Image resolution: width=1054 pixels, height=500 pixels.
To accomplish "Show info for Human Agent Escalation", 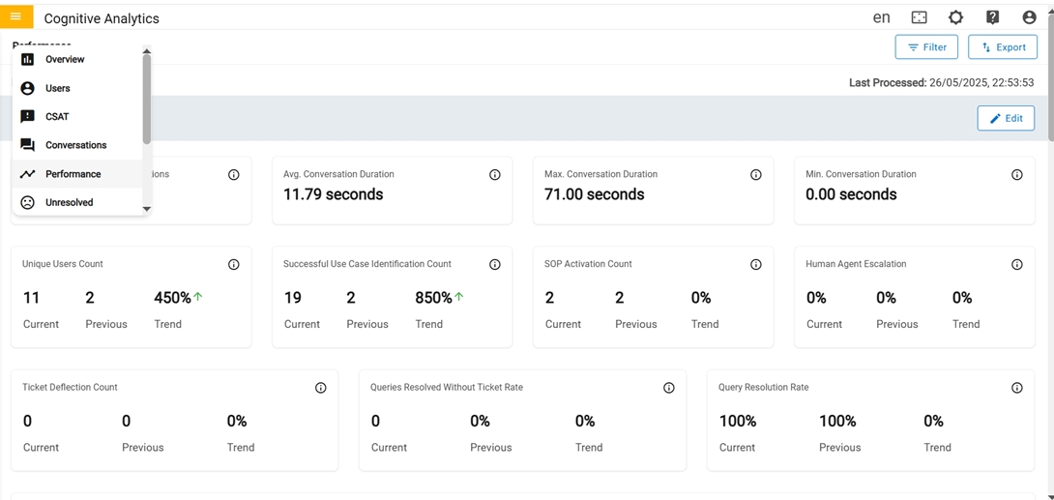I will (1017, 265).
